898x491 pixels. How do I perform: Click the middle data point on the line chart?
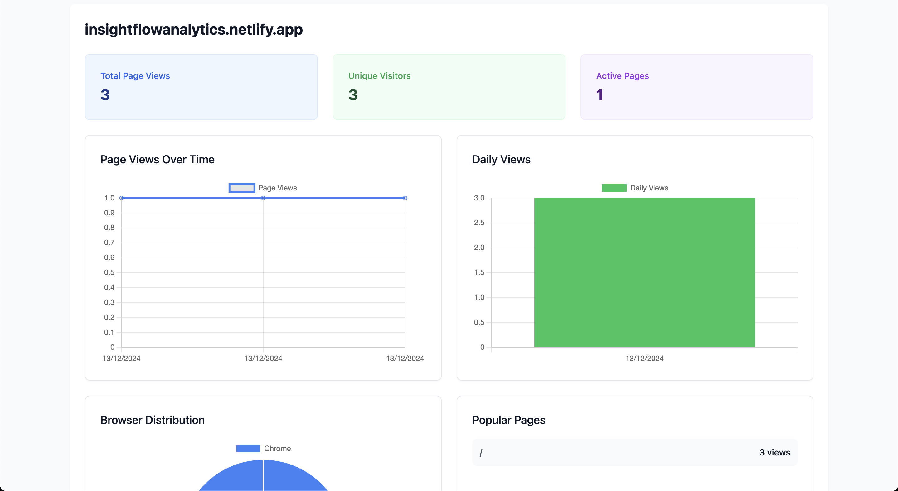tap(263, 198)
